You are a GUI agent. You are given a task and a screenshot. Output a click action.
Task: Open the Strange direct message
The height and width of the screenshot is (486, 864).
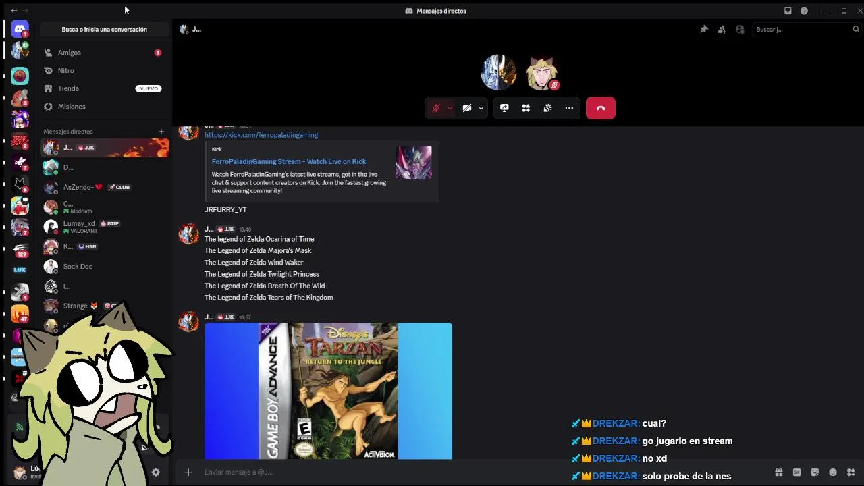point(104,306)
